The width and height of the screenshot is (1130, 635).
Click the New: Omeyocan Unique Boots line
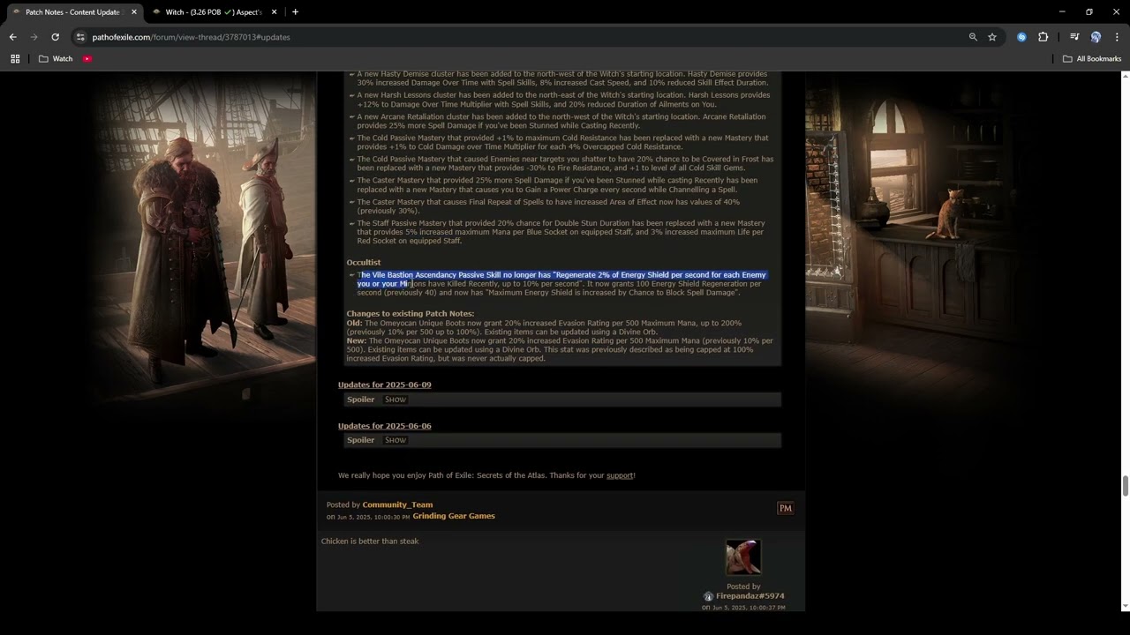pos(560,349)
